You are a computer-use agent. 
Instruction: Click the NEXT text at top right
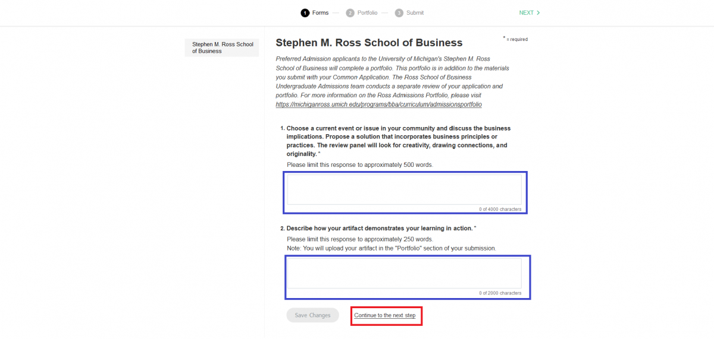526,12
